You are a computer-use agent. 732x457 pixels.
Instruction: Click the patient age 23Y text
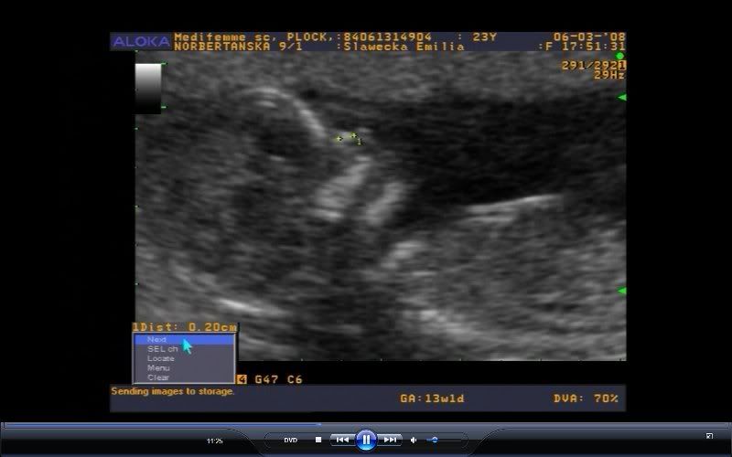click(x=485, y=37)
